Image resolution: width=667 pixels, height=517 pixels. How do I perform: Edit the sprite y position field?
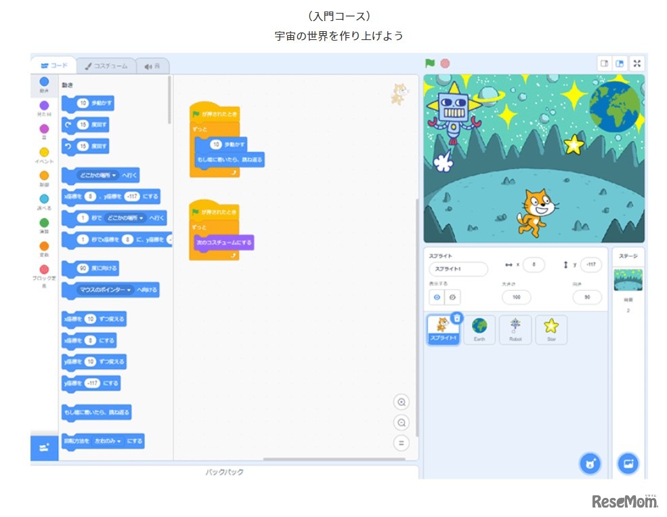point(591,264)
